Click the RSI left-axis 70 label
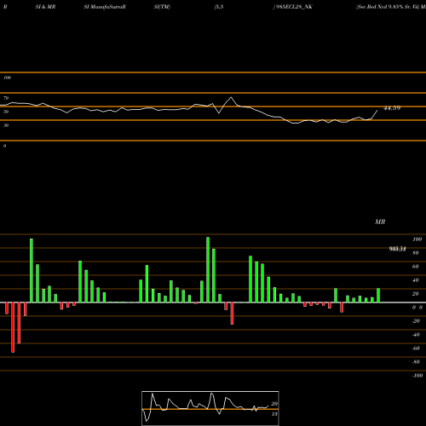The height and width of the screenshot is (426, 426). click(6, 98)
